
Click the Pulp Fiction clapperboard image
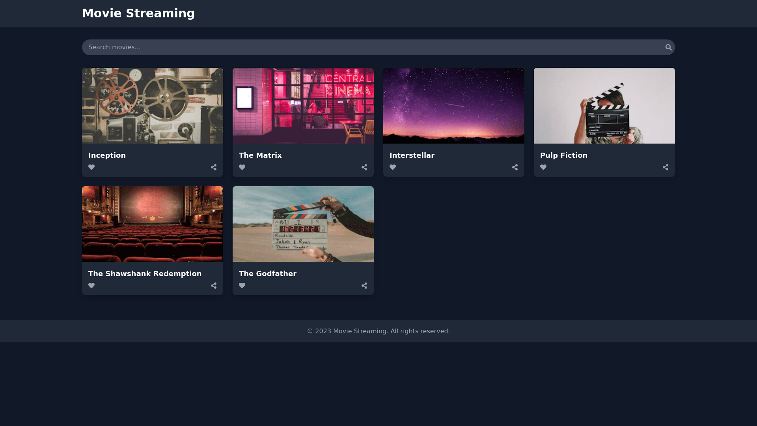pos(604,106)
